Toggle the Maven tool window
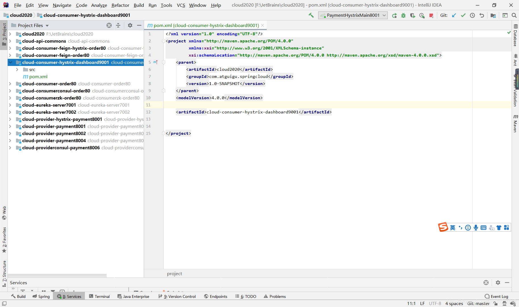 tap(515, 123)
